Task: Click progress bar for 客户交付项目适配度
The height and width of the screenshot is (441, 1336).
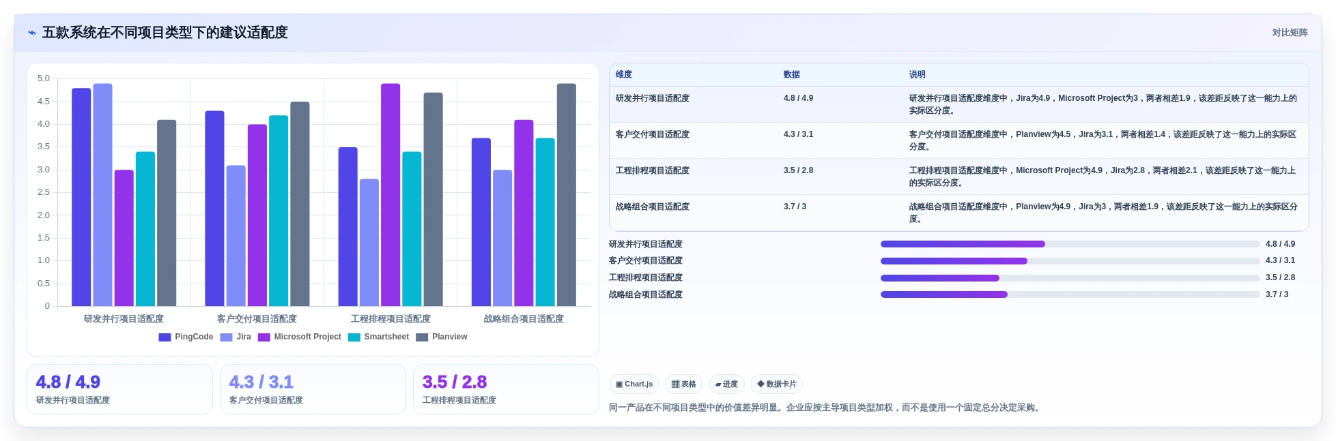Action: 1070,261
